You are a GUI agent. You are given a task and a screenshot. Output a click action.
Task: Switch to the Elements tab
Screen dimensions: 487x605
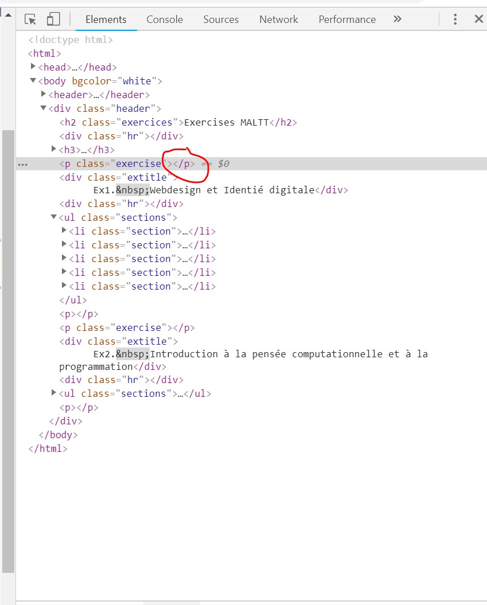click(x=106, y=19)
